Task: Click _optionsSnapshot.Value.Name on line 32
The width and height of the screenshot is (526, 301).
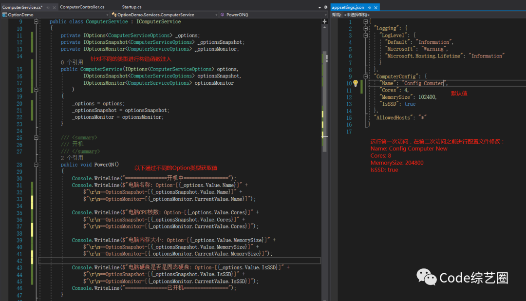Action: tap(190, 192)
